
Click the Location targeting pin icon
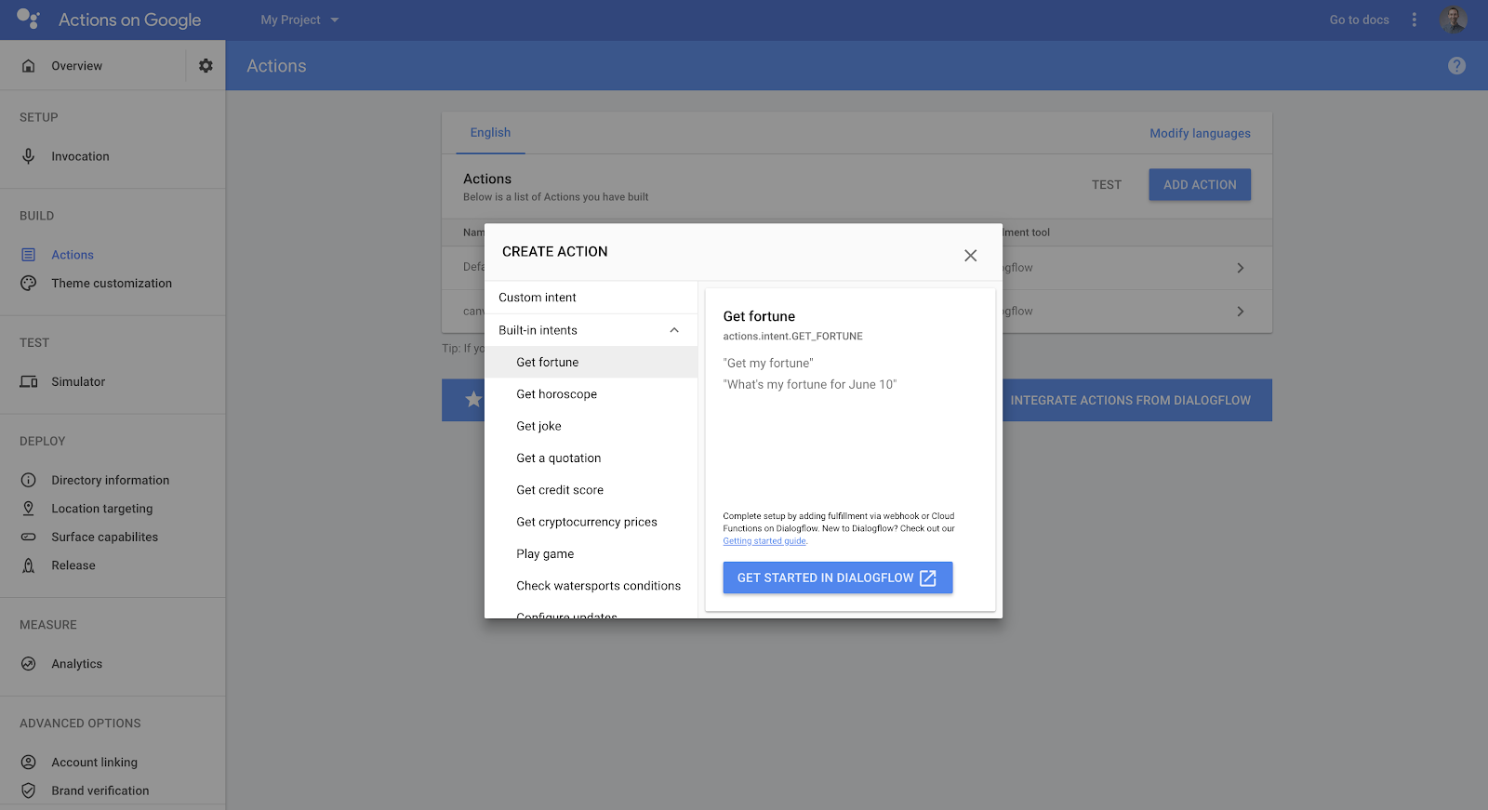pyautogui.click(x=29, y=509)
